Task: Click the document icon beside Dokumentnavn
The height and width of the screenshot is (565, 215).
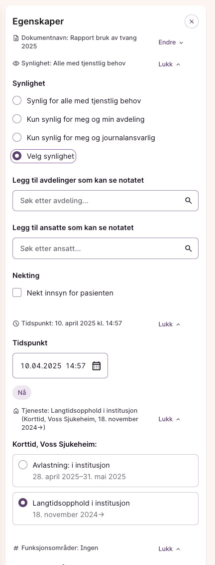Action: tap(16, 38)
